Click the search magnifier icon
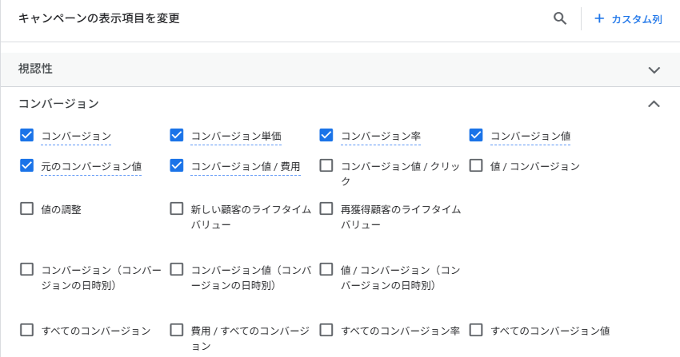The width and height of the screenshot is (680, 357). pos(560,18)
